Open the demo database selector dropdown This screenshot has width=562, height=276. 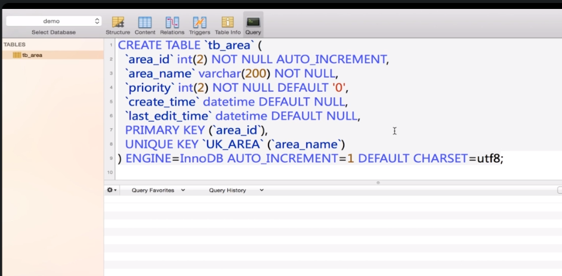(54, 21)
